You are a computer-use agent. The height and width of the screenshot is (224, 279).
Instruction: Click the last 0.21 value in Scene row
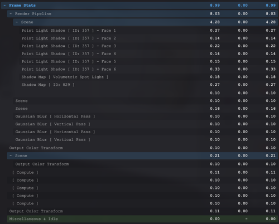coord(271,155)
